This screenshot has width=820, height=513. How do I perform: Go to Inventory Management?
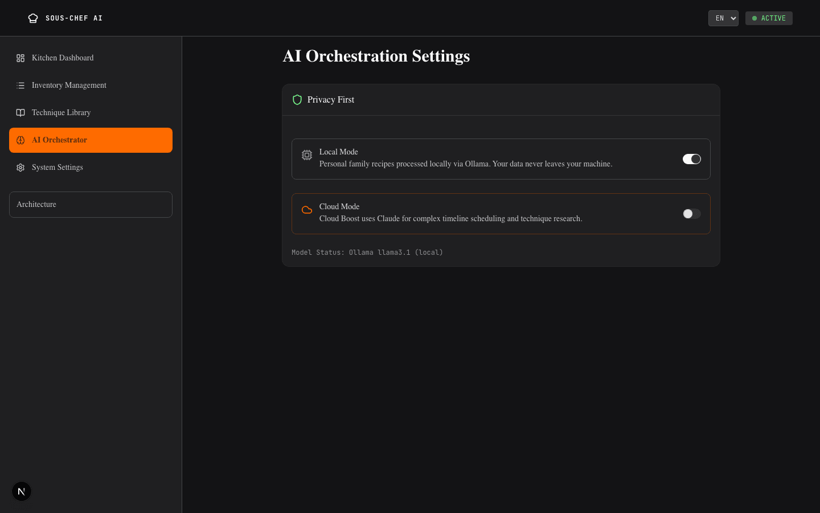(91, 85)
